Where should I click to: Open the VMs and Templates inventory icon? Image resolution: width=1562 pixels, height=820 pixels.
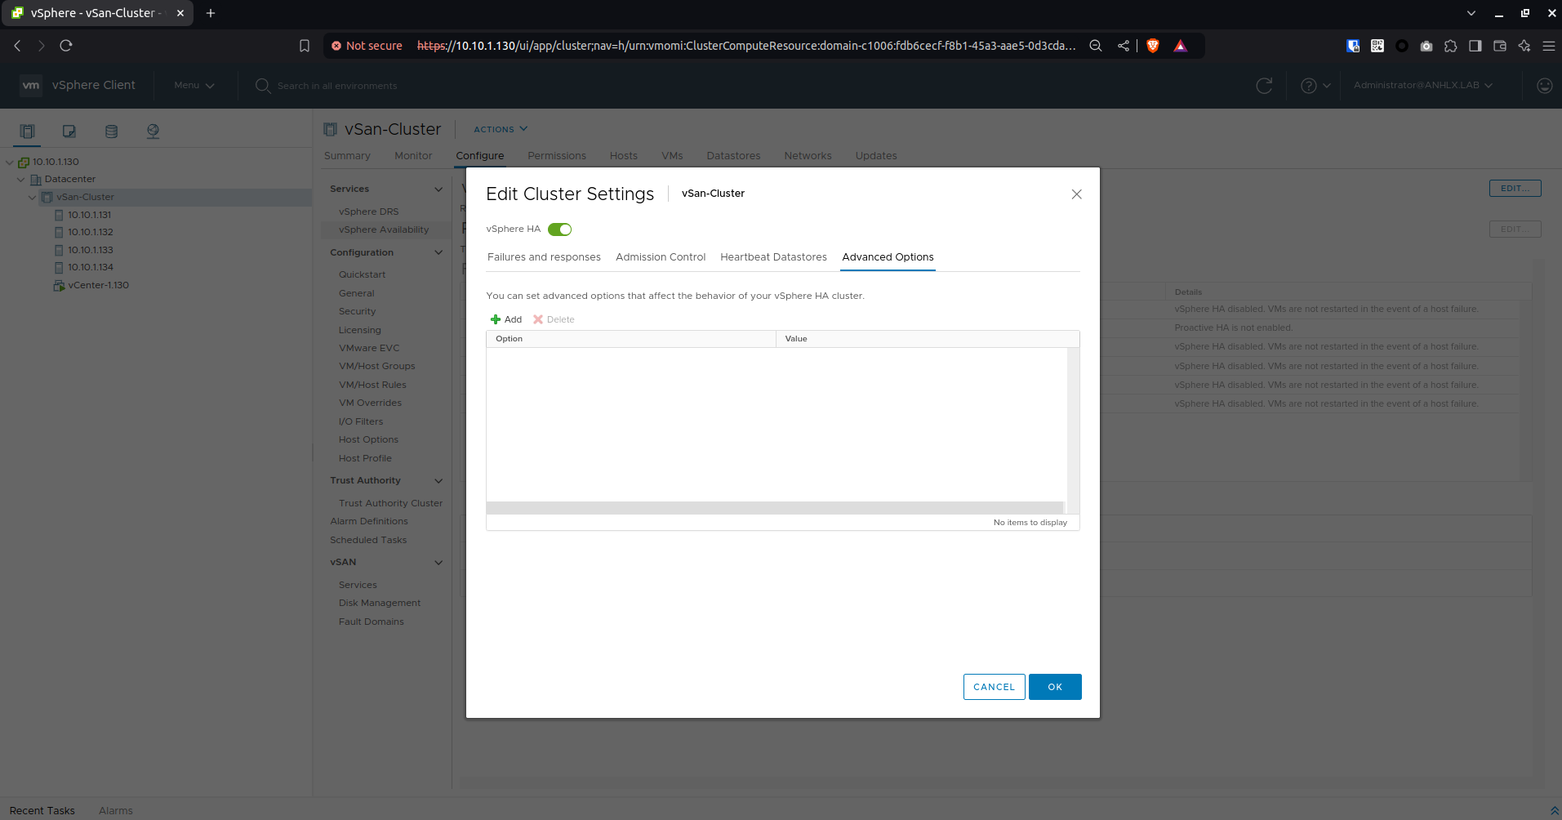[x=69, y=131]
